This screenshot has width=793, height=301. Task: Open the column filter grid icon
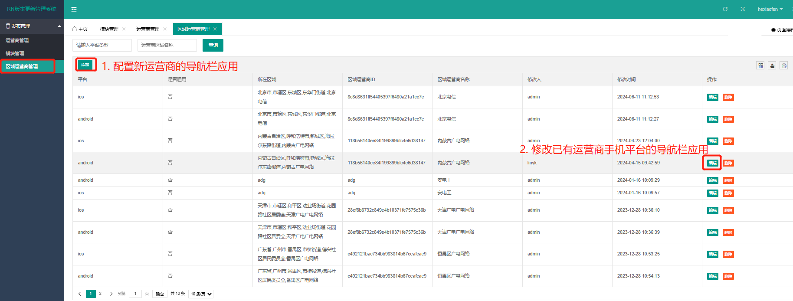tap(760, 65)
